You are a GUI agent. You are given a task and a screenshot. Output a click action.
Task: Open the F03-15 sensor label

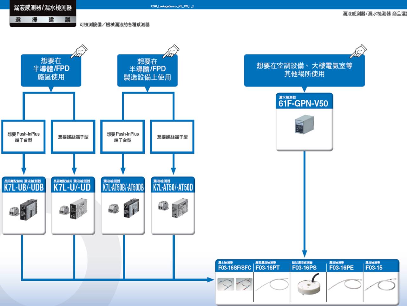tap(374, 268)
